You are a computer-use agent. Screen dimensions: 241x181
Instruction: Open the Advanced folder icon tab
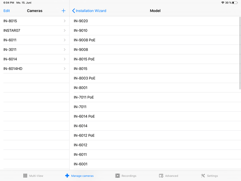161,176
